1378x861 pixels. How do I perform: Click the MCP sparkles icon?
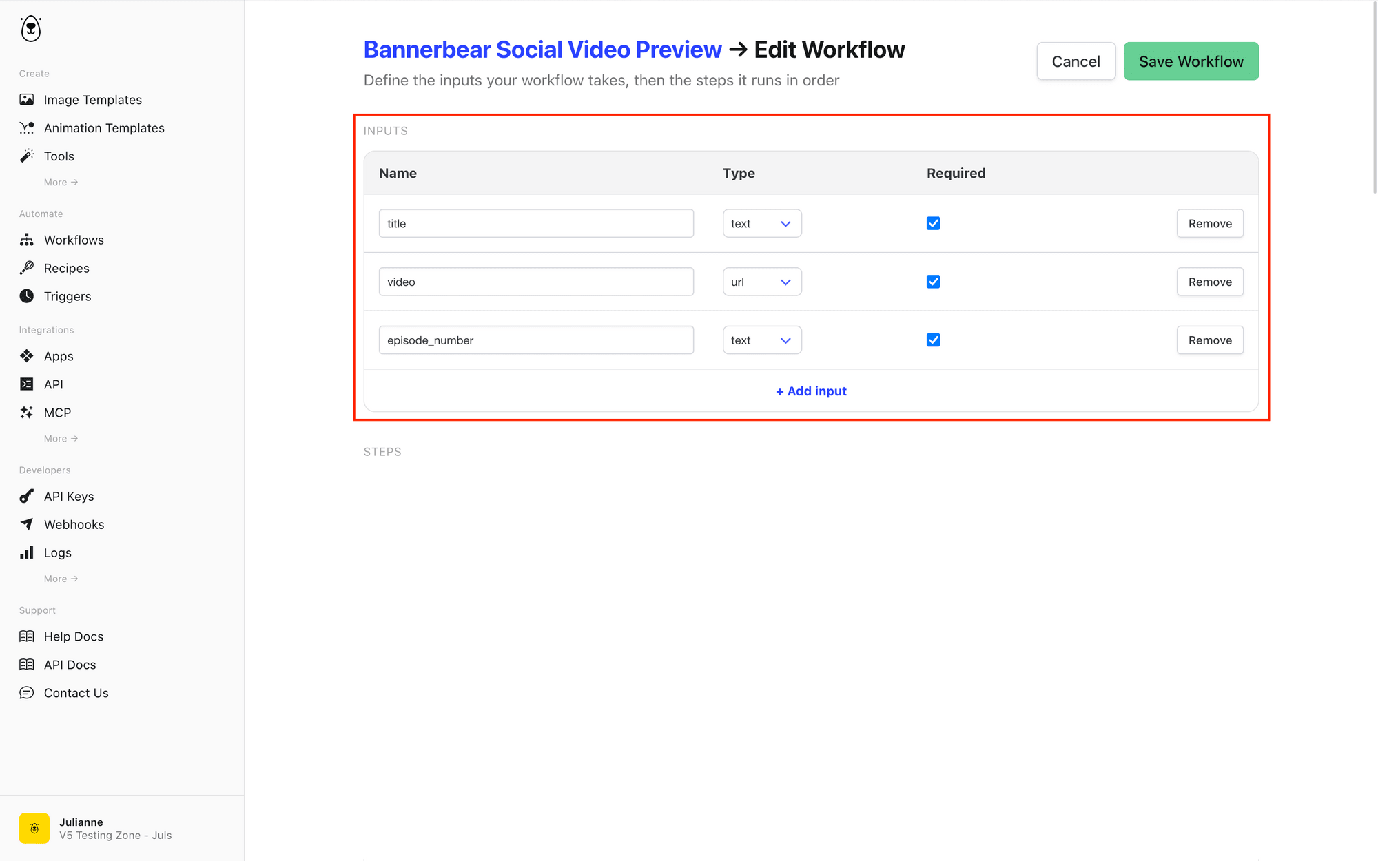27,413
